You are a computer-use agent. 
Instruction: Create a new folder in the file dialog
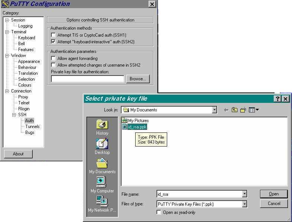tap(243, 110)
